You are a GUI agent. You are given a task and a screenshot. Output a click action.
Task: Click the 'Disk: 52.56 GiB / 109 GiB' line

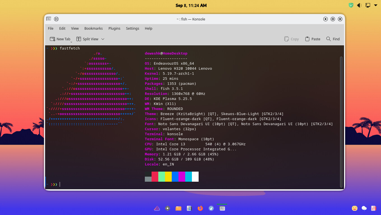coord(180,159)
